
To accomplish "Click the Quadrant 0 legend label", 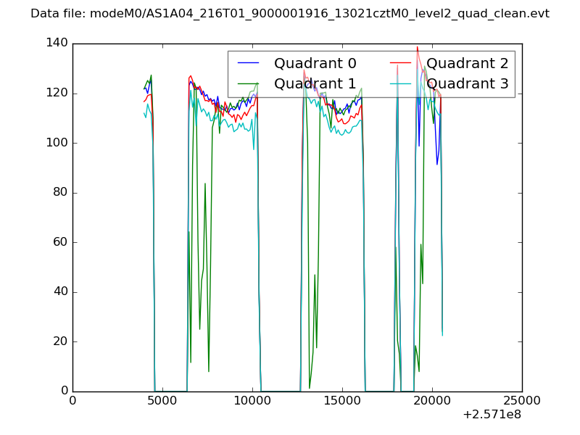I will (315, 64).
